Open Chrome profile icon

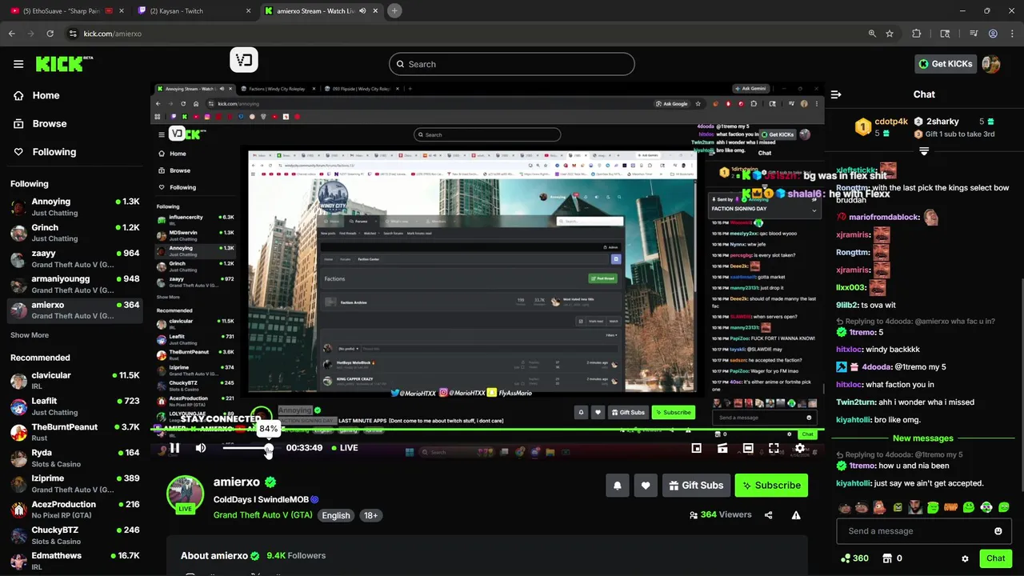click(993, 34)
